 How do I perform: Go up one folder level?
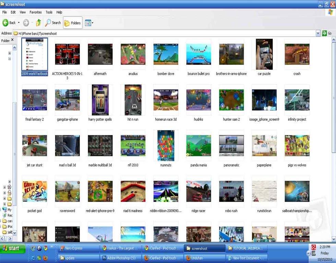pos(38,23)
